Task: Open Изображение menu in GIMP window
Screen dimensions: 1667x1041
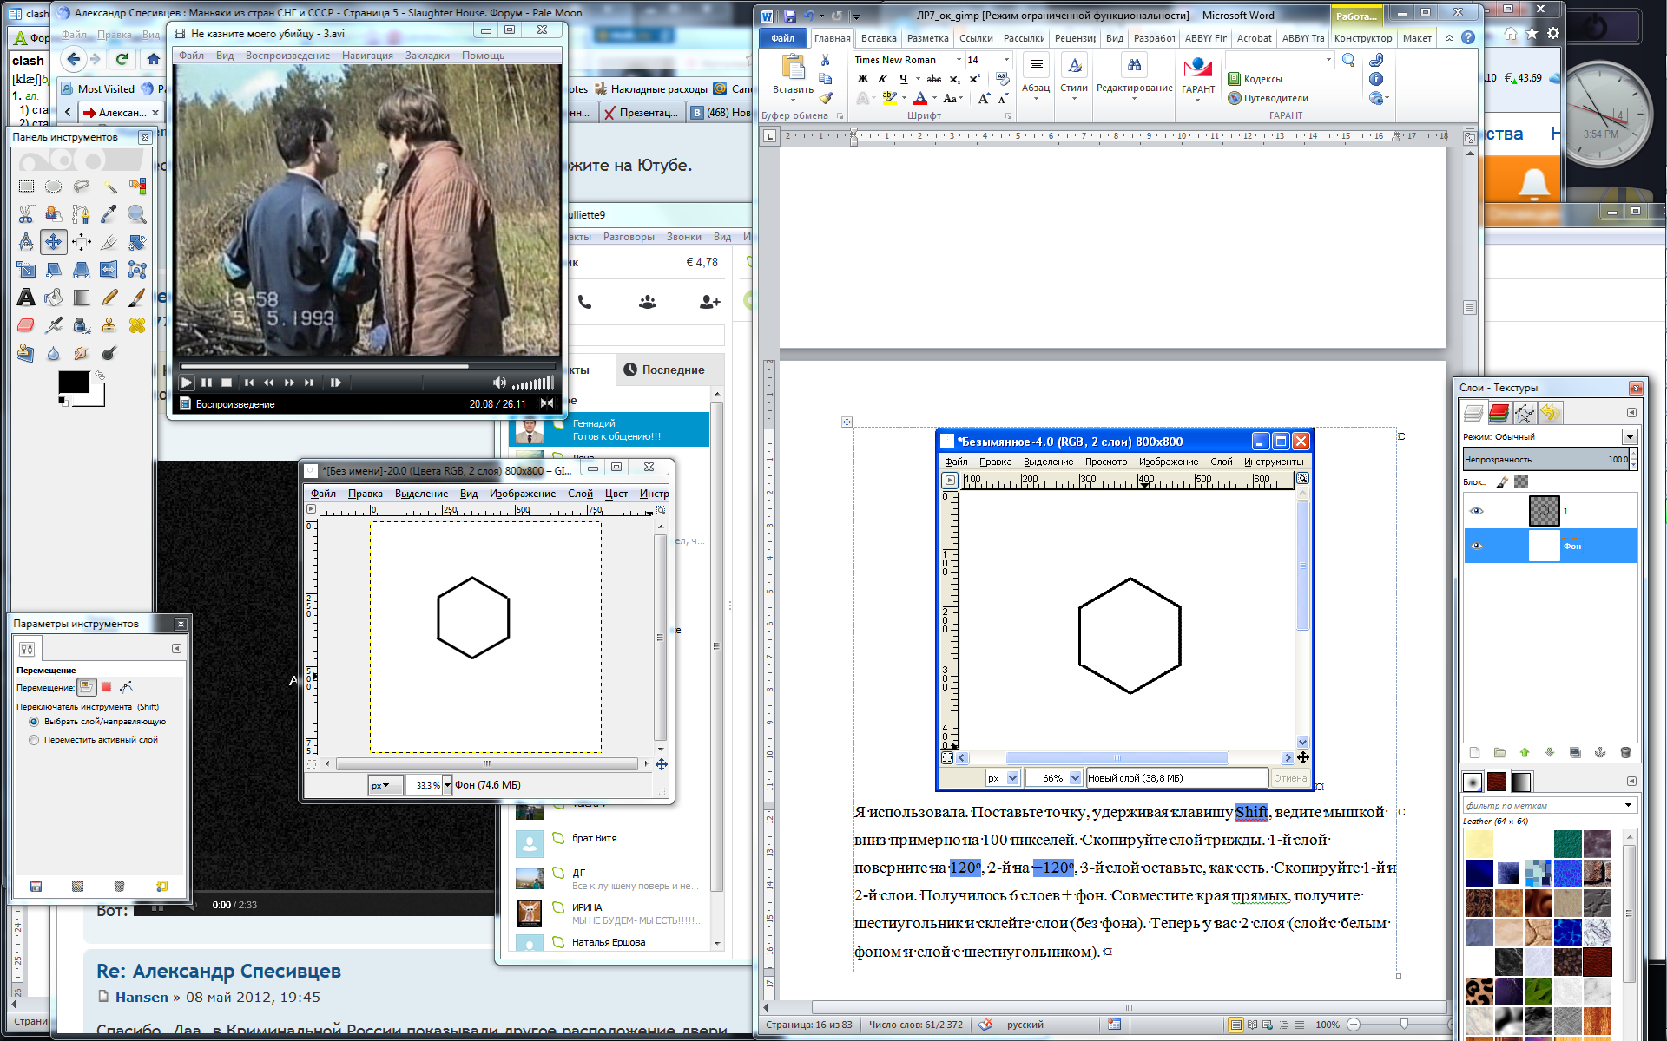Action: (522, 494)
